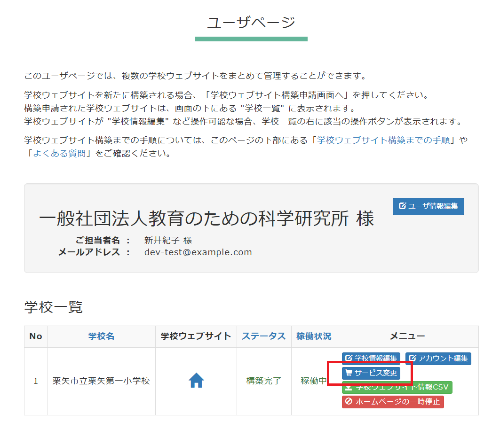Image resolution: width=500 pixels, height=429 pixels.
Task: Click the ユーザページ page title
Action: (251, 22)
